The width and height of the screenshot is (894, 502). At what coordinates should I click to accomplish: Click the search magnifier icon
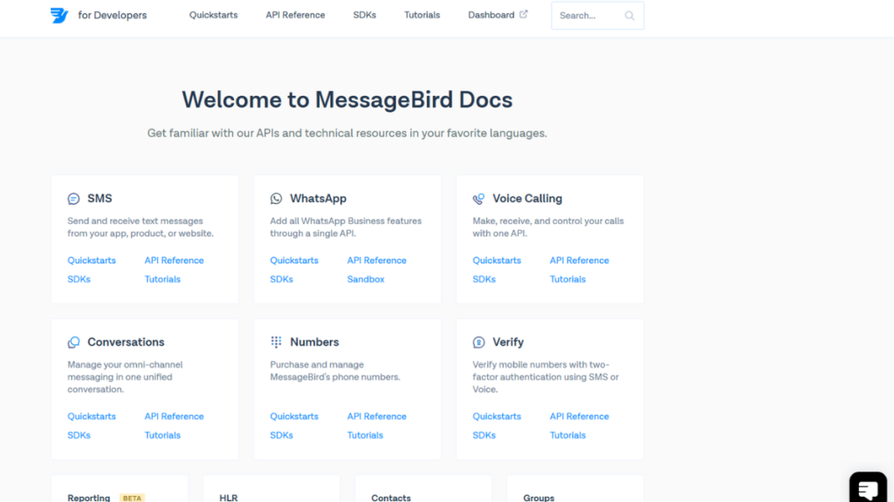pos(629,15)
